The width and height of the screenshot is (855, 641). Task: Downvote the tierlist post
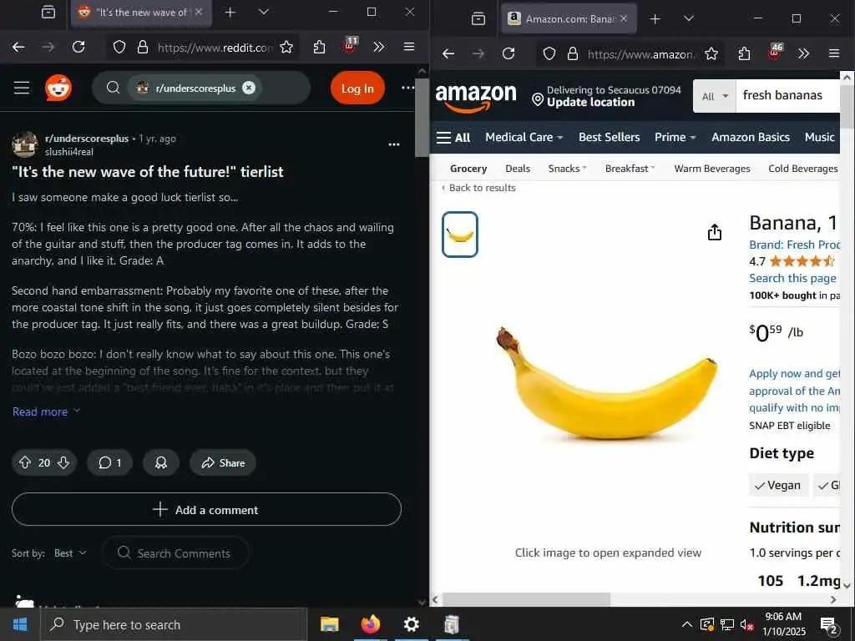pos(63,462)
